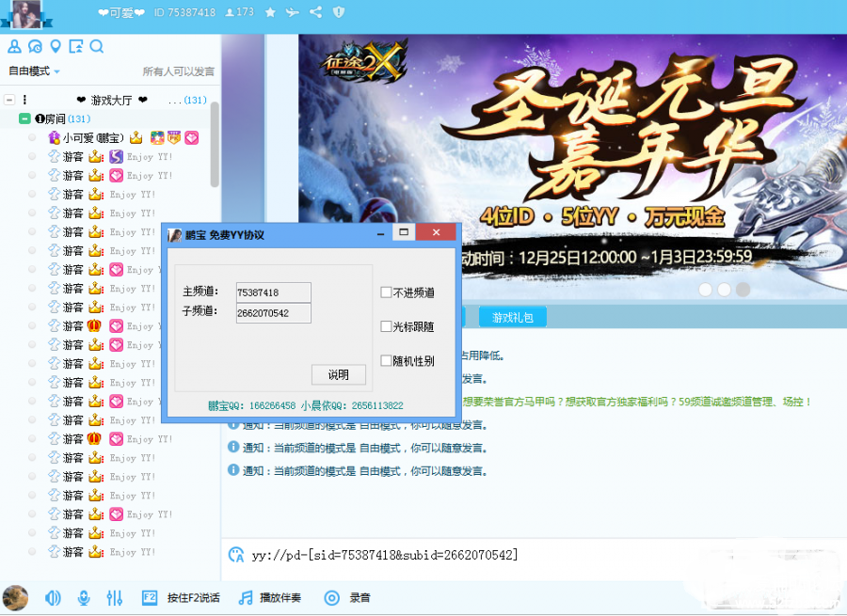Toggle the microphone icon in bottom bar
This screenshot has width=847, height=616.
click(x=84, y=597)
